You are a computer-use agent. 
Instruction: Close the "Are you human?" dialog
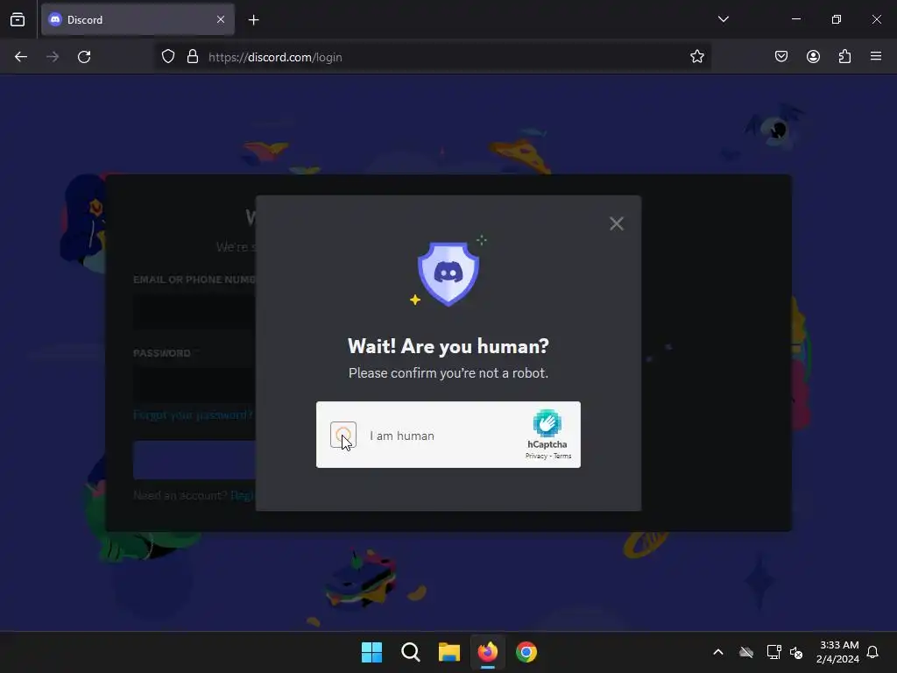(x=616, y=223)
